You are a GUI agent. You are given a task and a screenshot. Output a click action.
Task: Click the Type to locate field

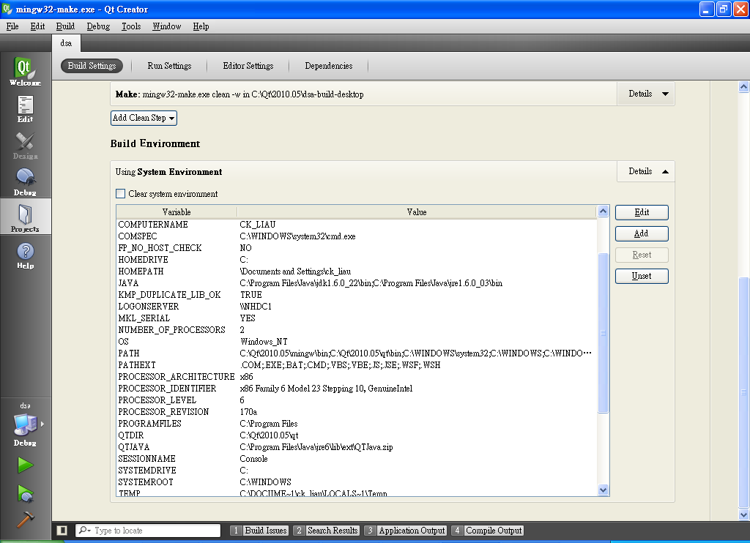pyautogui.click(x=148, y=530)
